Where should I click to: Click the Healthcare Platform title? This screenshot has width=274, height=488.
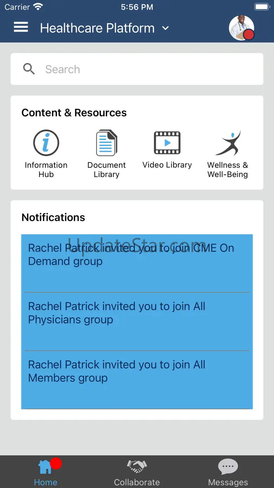[97, 28]
